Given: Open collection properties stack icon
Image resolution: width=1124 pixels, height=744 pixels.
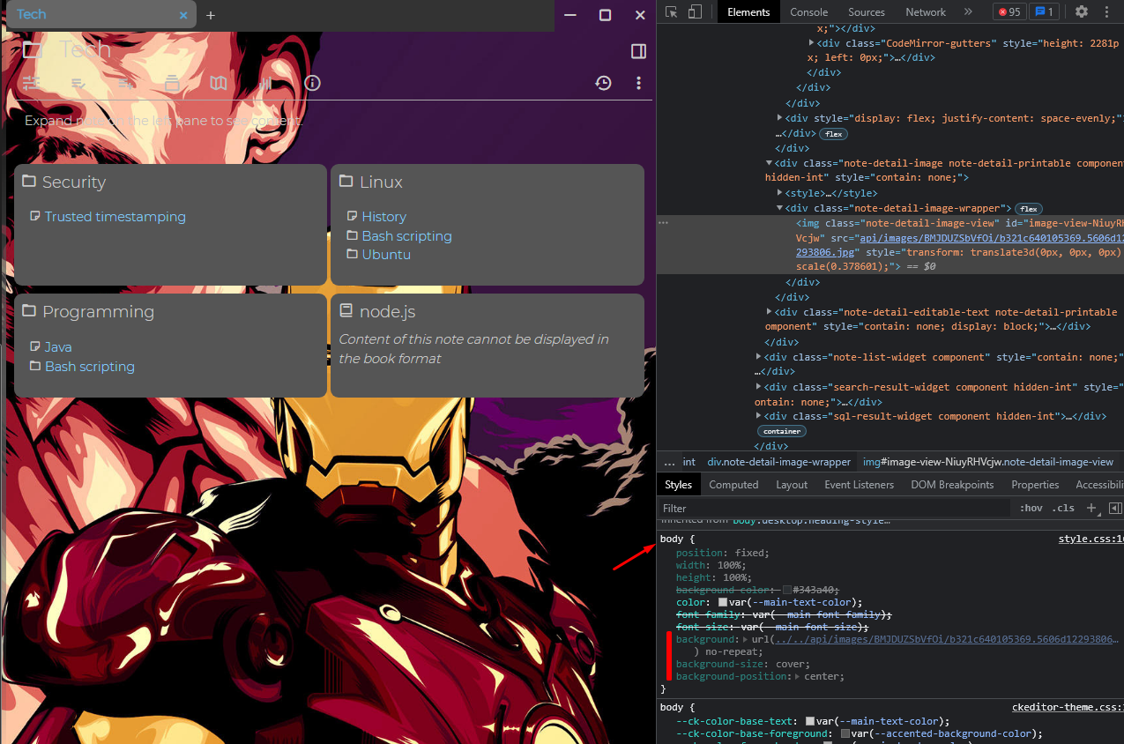Looking at the screenshot, I should coord(172,83).
